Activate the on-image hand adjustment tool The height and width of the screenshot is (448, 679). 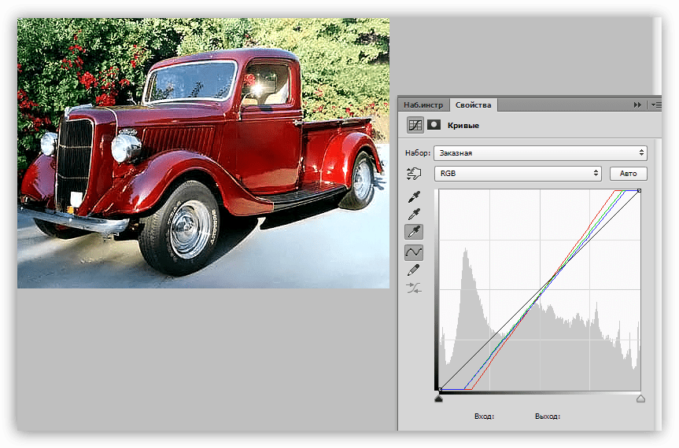[x=412, y=174]
